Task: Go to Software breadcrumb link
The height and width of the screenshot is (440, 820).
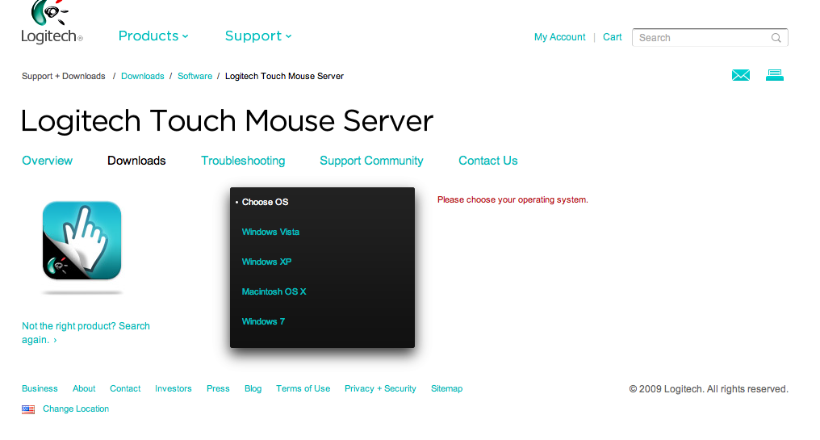Action: coord(195,76)
